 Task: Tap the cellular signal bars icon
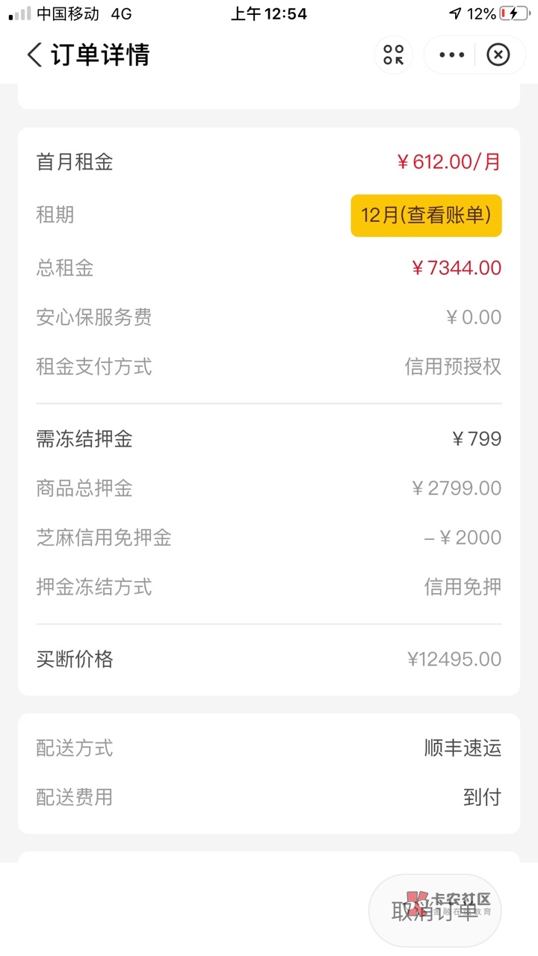(20, 13)
